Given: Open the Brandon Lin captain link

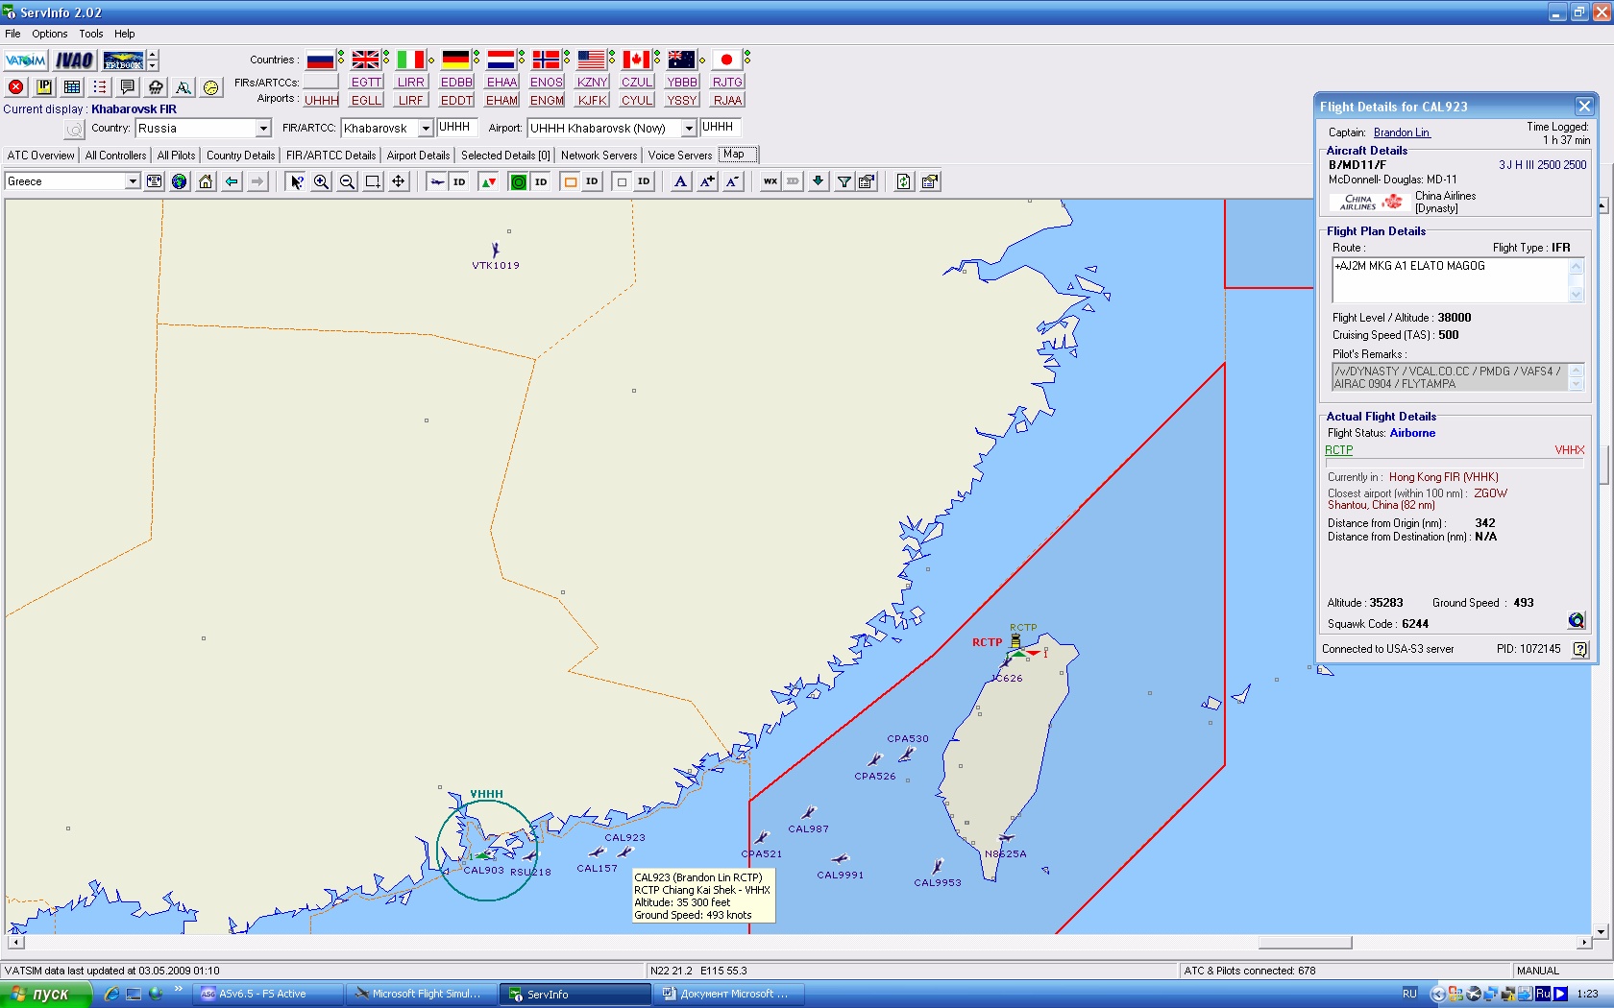Looking at the screenshot, I should click(x=1401, y=132).
